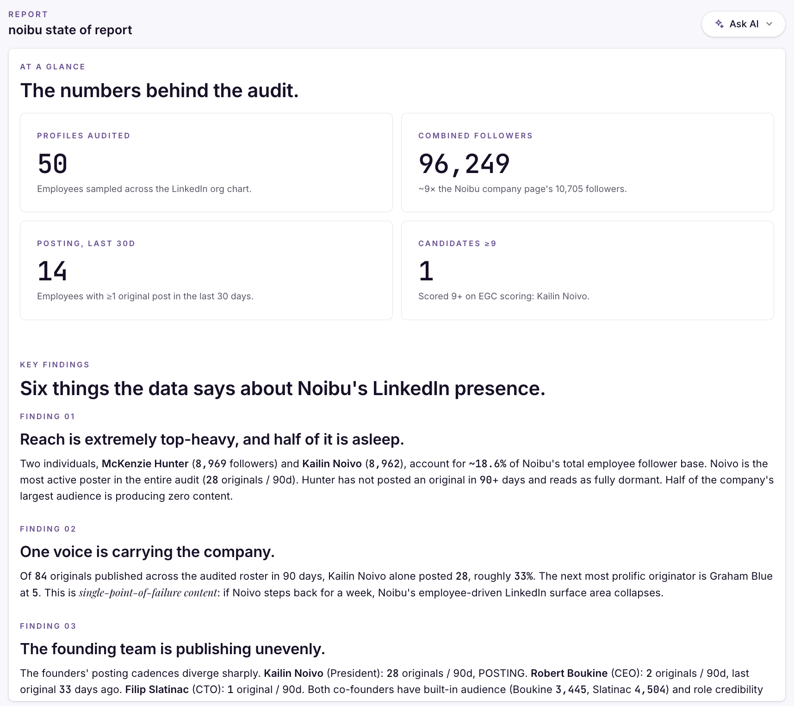Click the italic 'single-point-of-failure content' phrase
This screenshot has height=706, width=794.
pyautogui.click(x=148, y=593)
